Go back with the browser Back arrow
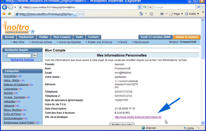 click(x=4, y=7)
